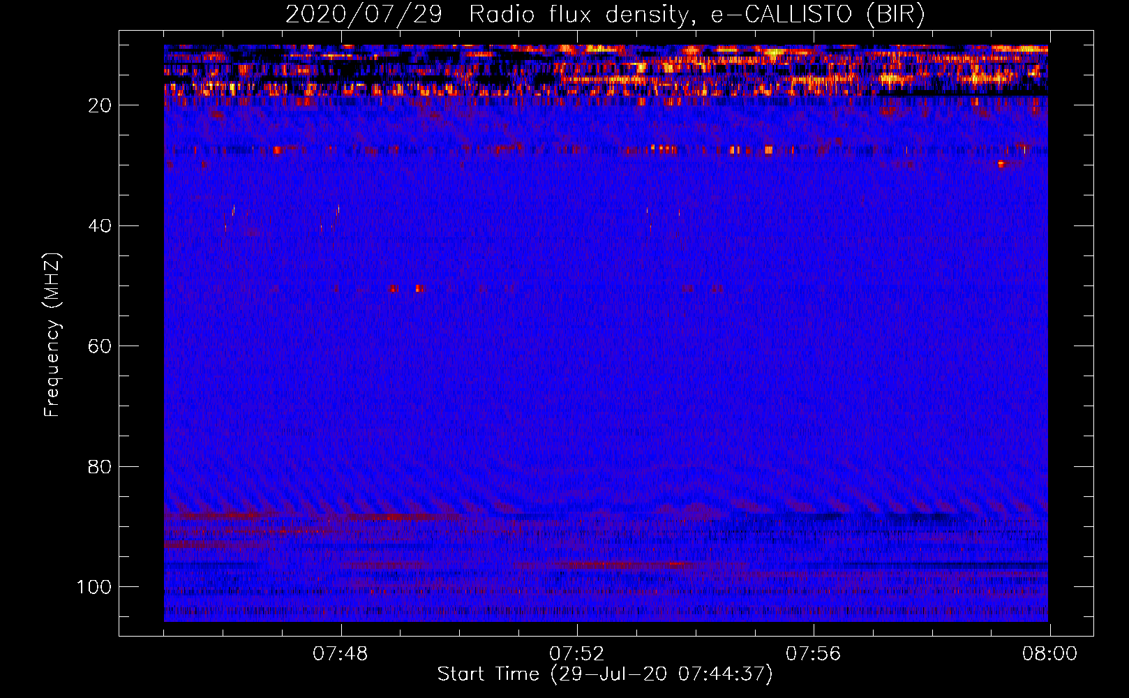Click the 'Start Time (29-Jul-20 07:44:37)' label
The width and height of the screenshot is (1129, 698).
coord(605,674)
